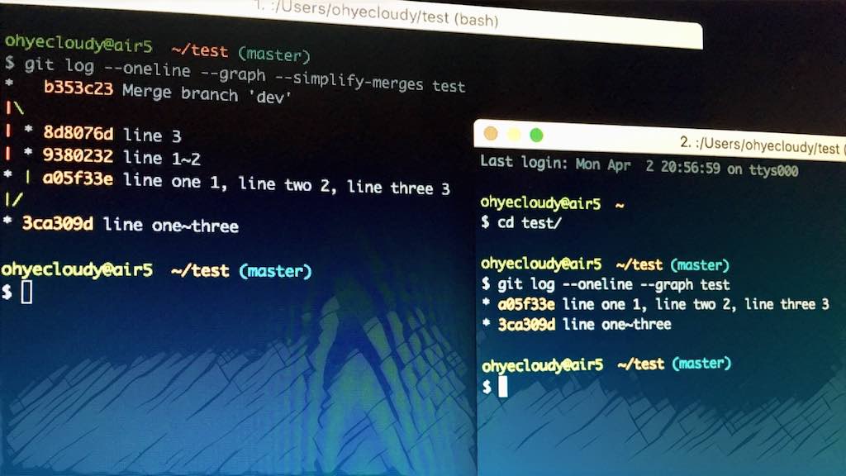
Task: Select hash 3ca309d in the right terminal
Action: click(x=527, y=325)
